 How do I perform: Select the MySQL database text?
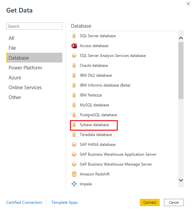tap(94, 105)
